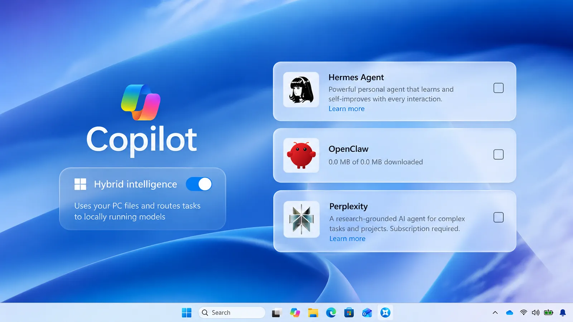The image size is (573, 322).
Task: Select the active blue pinwheel app on taskbar
Action: click(x=385, y=312)
